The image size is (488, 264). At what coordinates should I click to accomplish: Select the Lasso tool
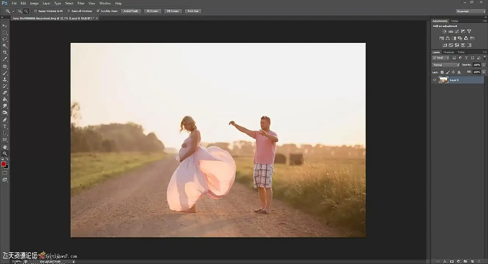click(x=5, y=39)
